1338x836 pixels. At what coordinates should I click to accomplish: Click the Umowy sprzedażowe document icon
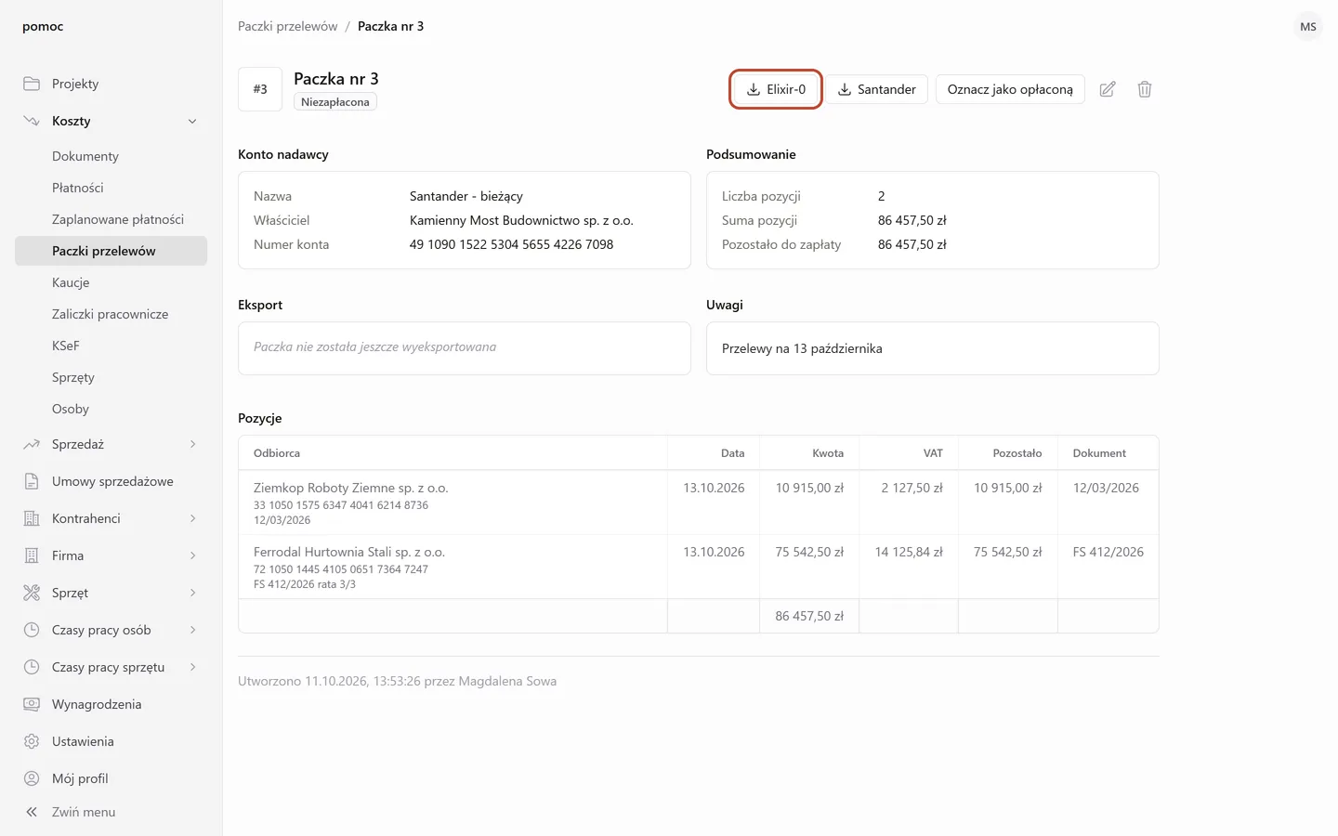(x=32, y=481)
